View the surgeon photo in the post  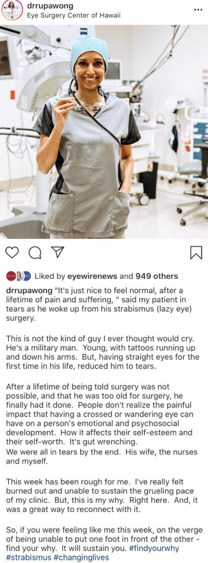tap(104, 132)
